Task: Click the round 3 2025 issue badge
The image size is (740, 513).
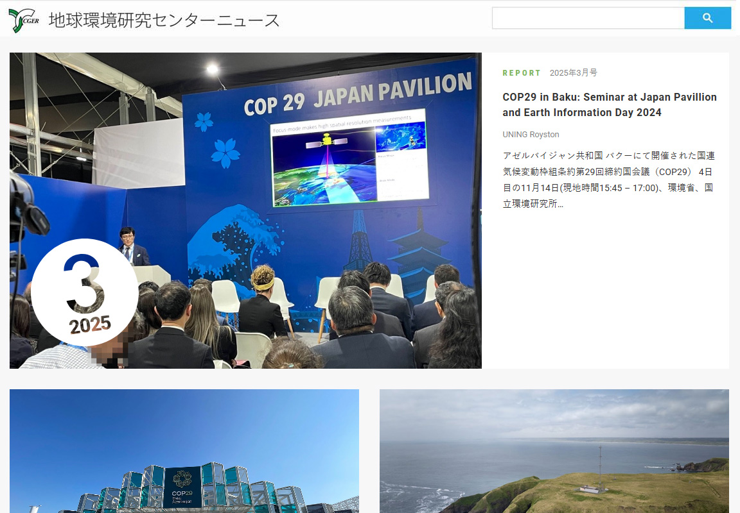Action: tap(85, 292)
